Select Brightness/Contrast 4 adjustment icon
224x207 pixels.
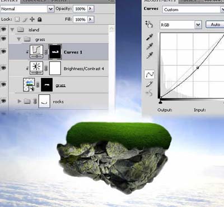tap(36, 68)
